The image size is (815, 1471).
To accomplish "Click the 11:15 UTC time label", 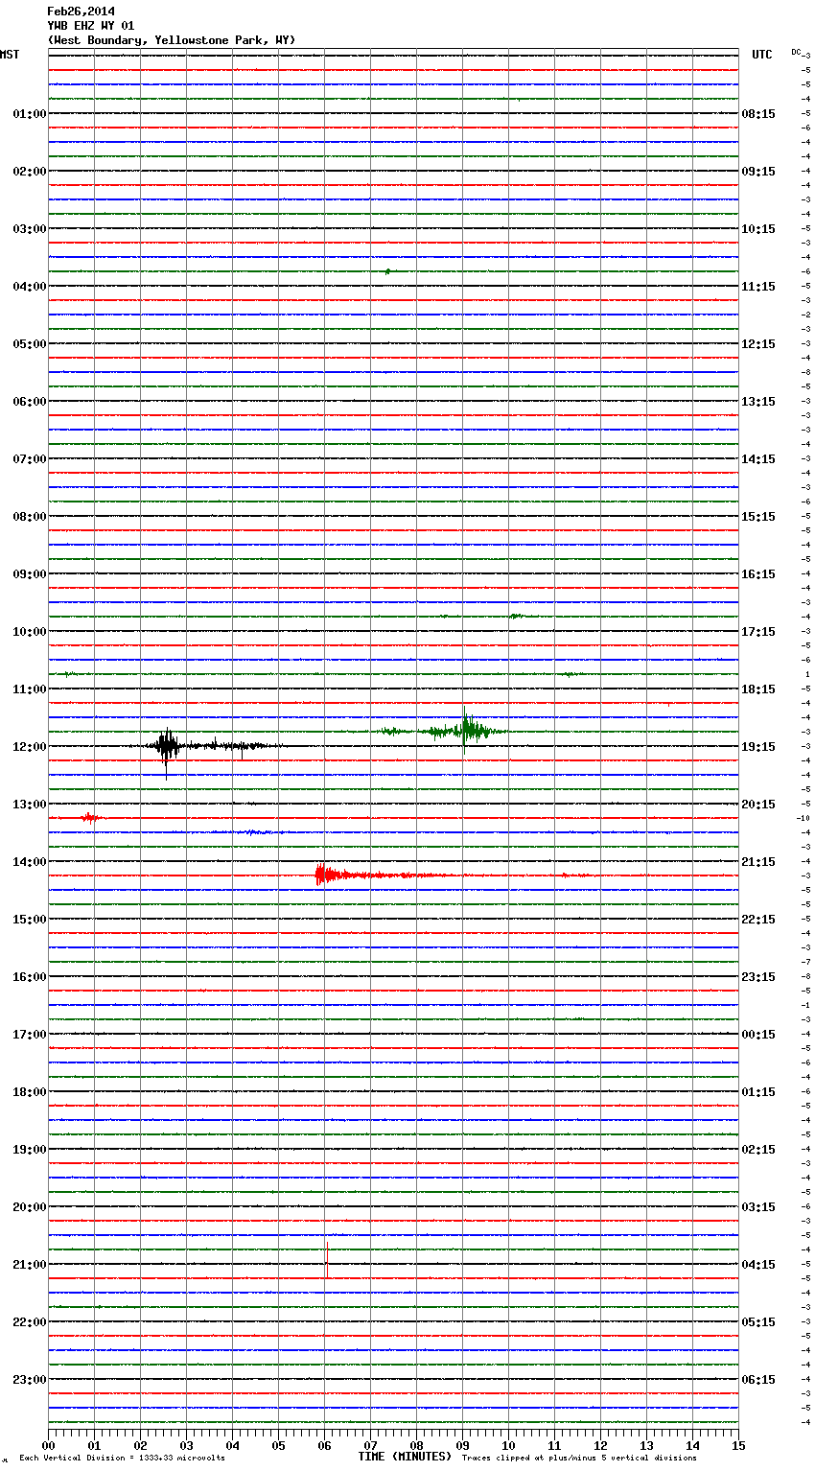I will click(758, 287).
